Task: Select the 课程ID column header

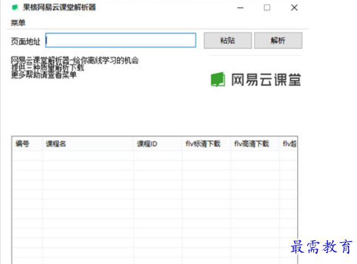Action: pyautogui.click(x=158, y=143)
